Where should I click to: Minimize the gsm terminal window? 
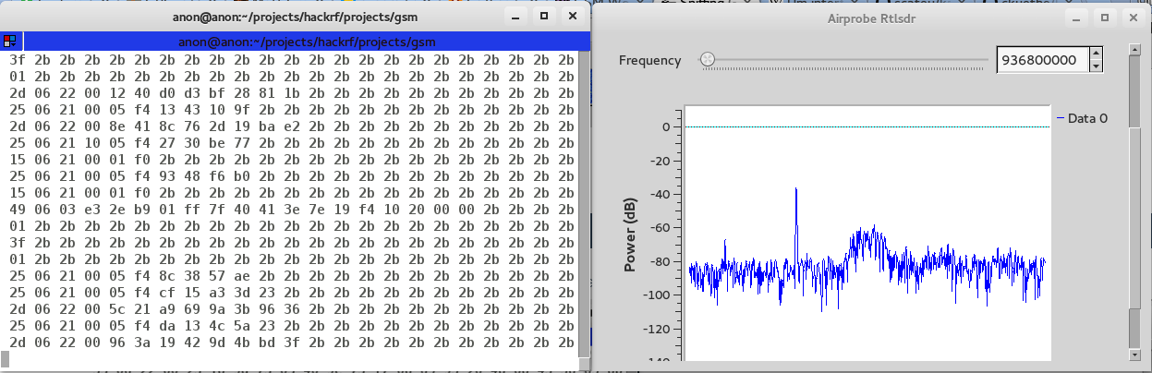click(515, 16)
